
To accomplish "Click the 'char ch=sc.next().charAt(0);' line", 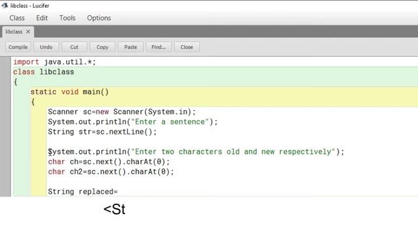I will coord(109,162).
